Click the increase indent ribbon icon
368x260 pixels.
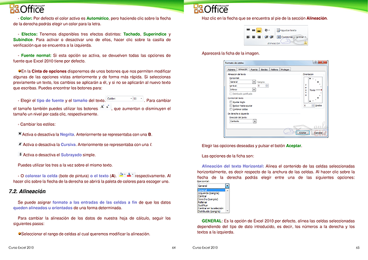[272, 37]
